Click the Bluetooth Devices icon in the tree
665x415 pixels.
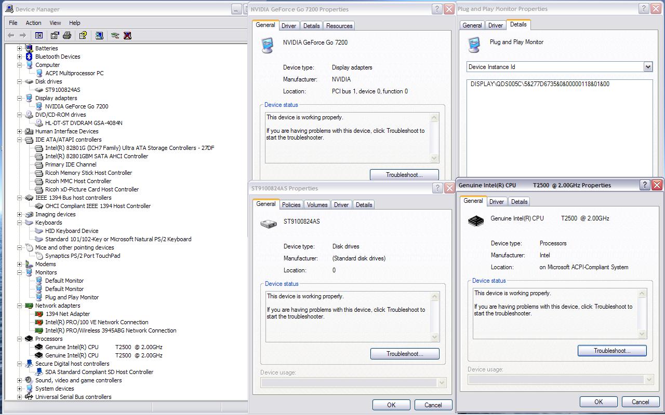[29, 57]
